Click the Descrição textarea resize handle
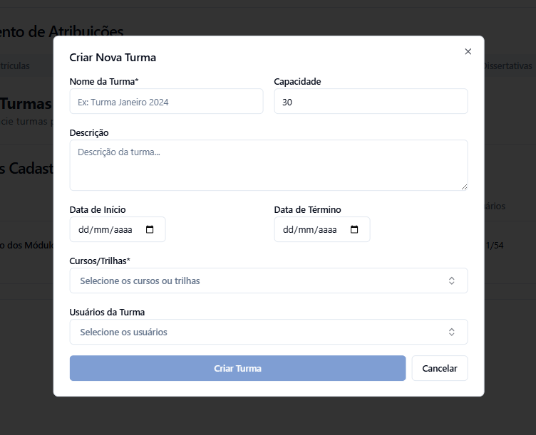This screenshot has width=536, height=435. pyautogui.click(x=464, y=187)
